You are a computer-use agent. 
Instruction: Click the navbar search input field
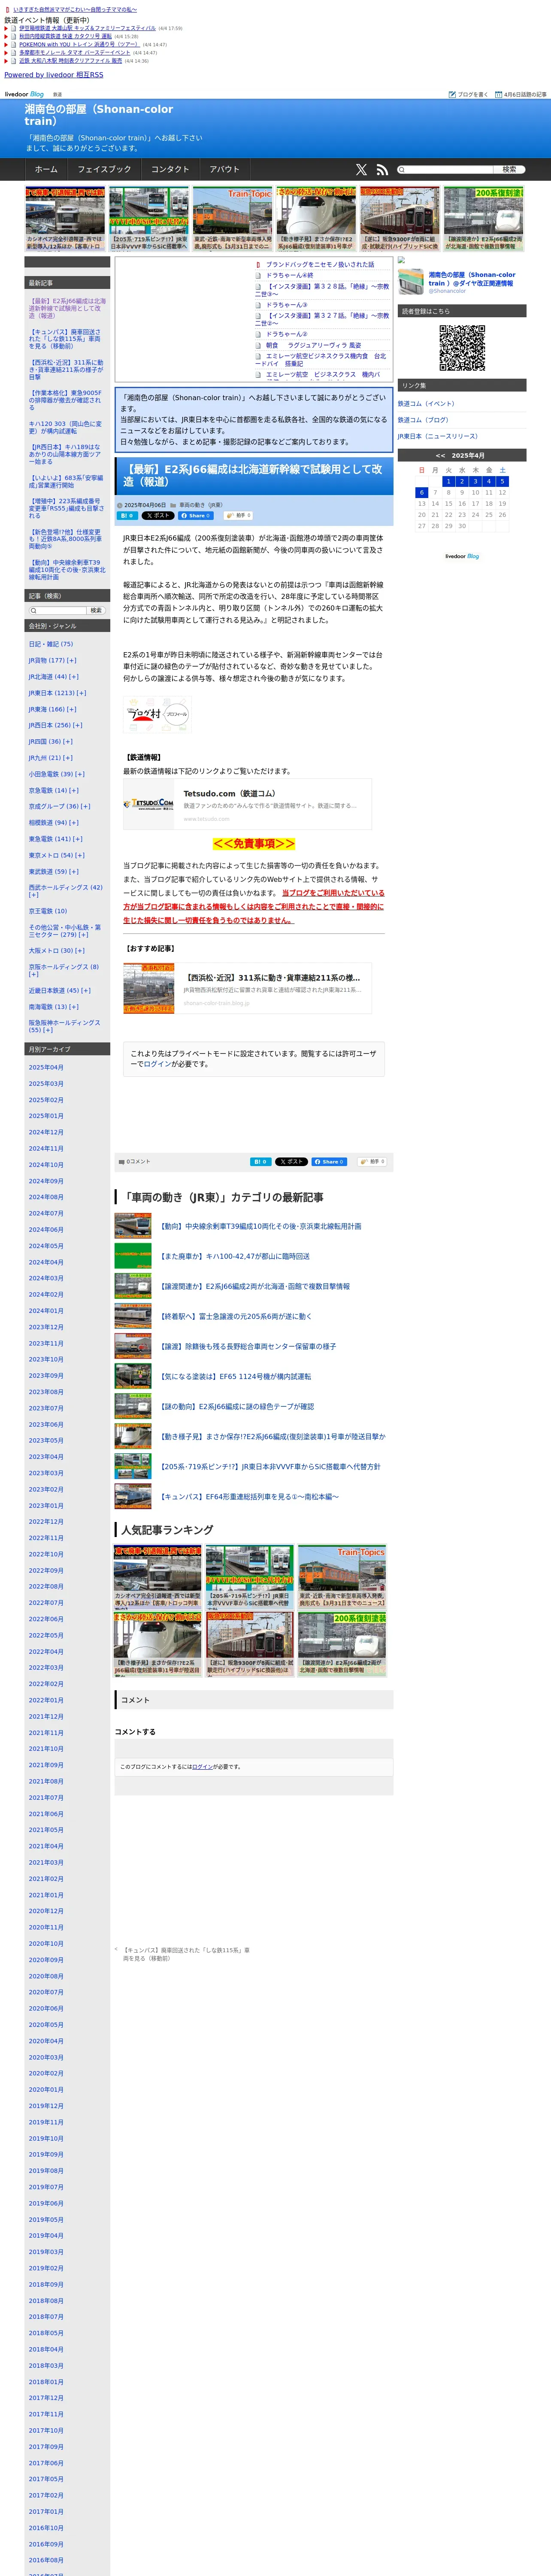coord(444,170)
